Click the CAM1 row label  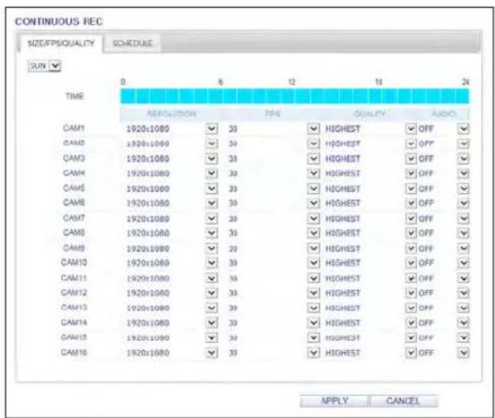[73, 128]
